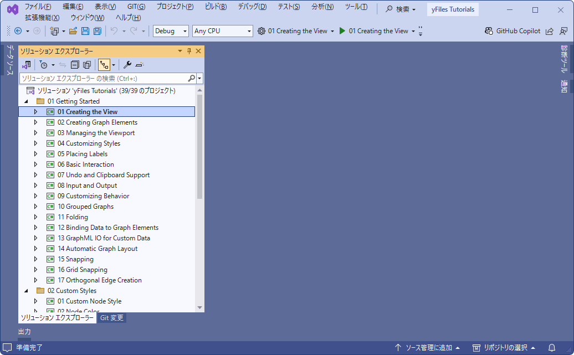The height and width of the screenshot is (355, 574).
Task: Click the Share icon beside GitHub Copilot
Action: (x=549, y=31)
